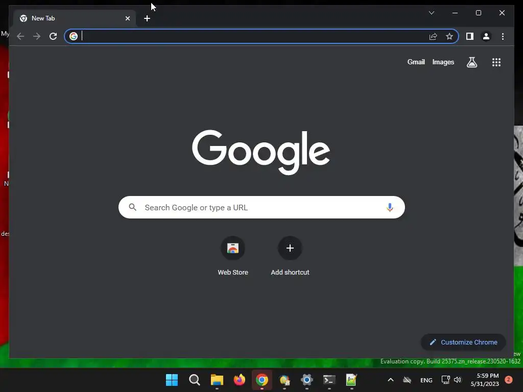Open the terminal app in taskbar
The image size is (523, 392).
pos(329,380)
